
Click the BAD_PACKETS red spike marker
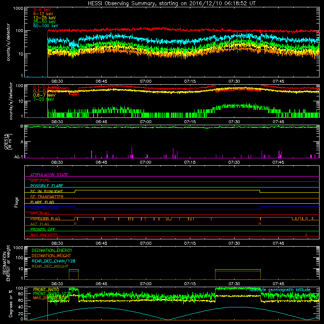coord(306,235)
